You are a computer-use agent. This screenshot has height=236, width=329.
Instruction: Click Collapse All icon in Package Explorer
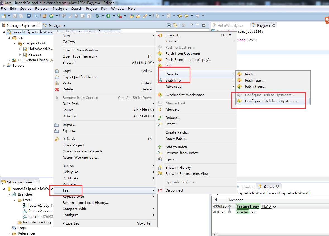(x=169, y=25)
